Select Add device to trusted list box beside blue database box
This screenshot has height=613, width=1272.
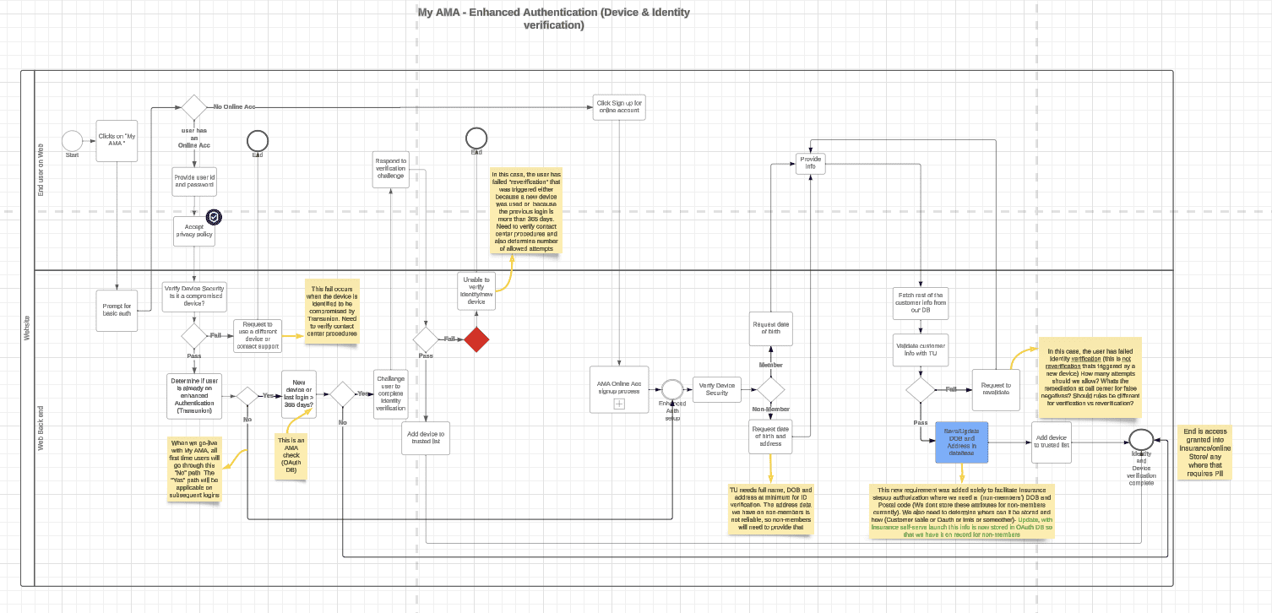point(1052,442)
